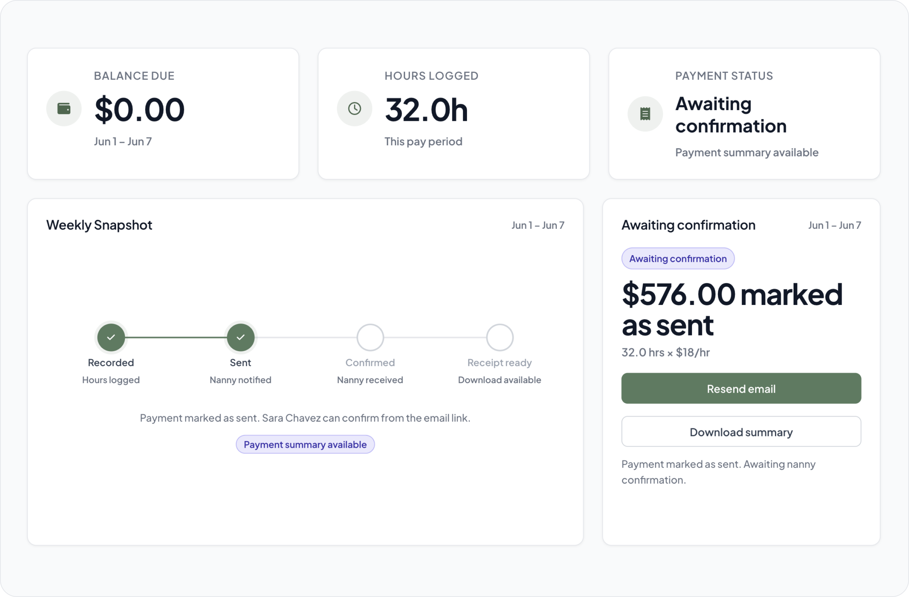Click the Jun 1 – Jun 7 date in Weekly Snapshot
This screenshot has width=909, height=597.
click(538, 226)
